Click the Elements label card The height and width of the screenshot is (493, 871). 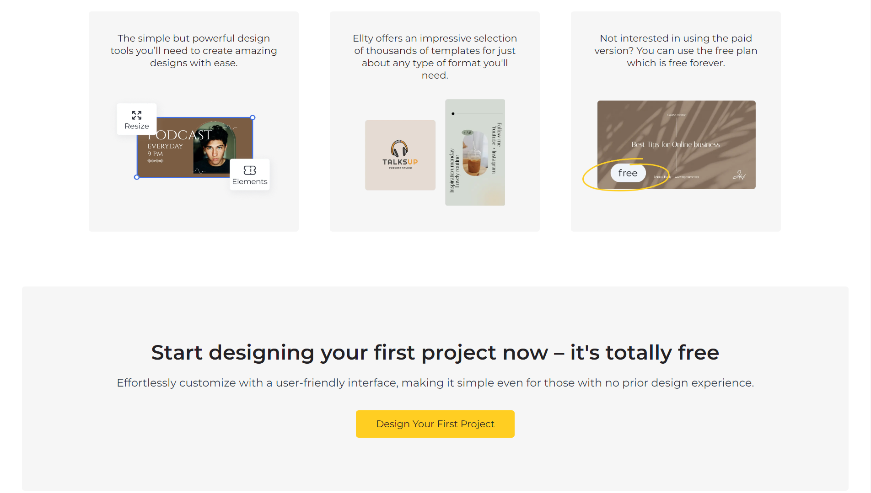(x=250, y=175)
